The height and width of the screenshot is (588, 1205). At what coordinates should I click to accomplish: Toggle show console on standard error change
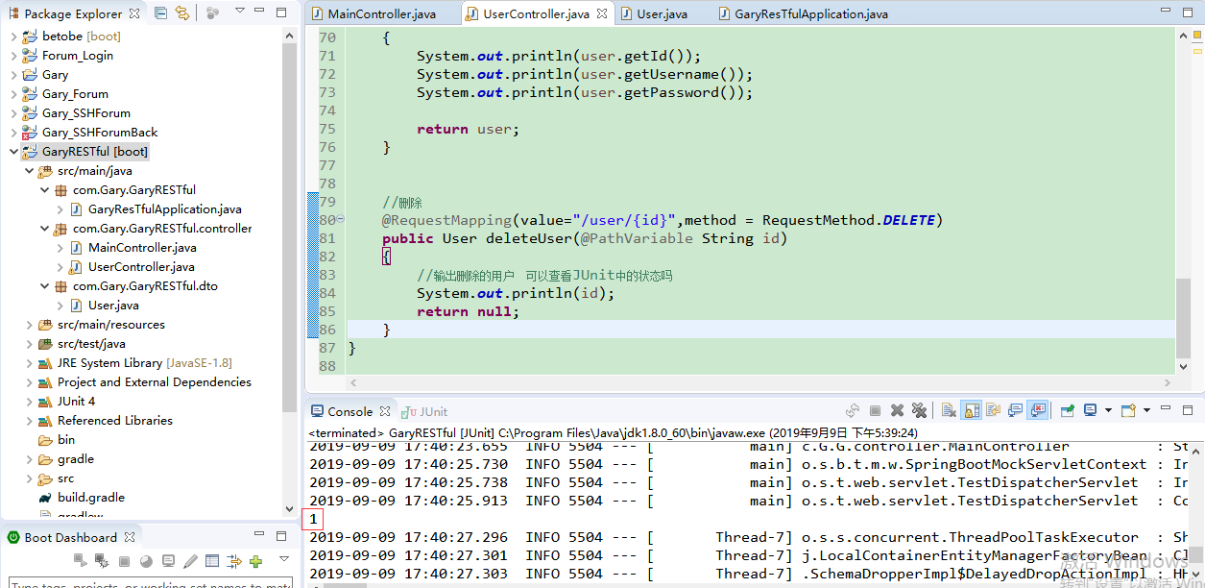[x=1037, y=411]
